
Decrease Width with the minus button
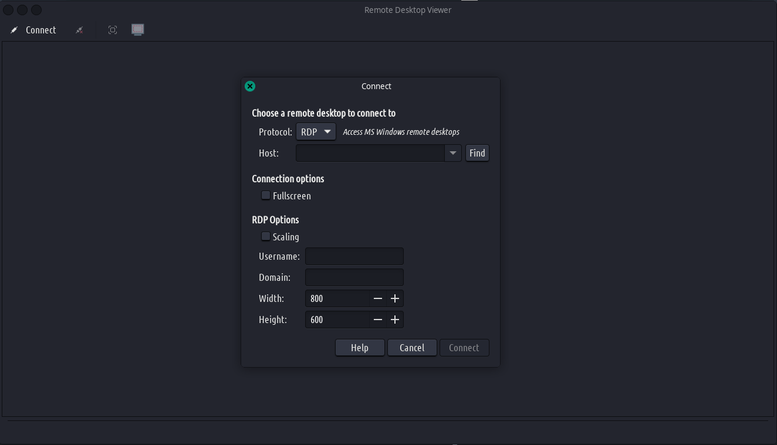(x=378, y=298)
